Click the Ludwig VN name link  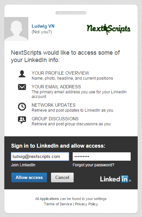point(43,26)
